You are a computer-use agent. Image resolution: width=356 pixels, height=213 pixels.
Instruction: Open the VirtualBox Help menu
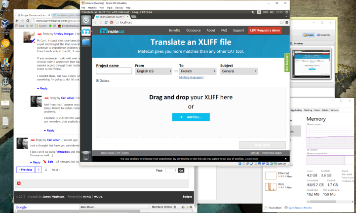(x=128, y=8)
